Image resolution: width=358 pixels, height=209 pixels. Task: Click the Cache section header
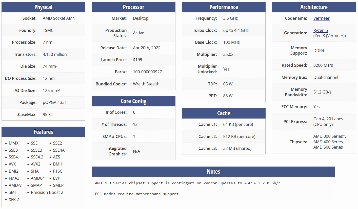tap(224, 113)
